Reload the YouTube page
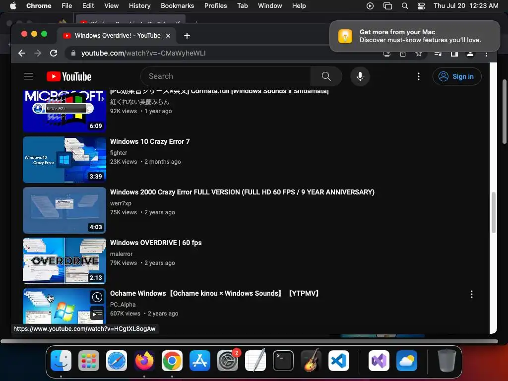Image resolution: width=508 pixels, height=381 pixels. point(54,53)
